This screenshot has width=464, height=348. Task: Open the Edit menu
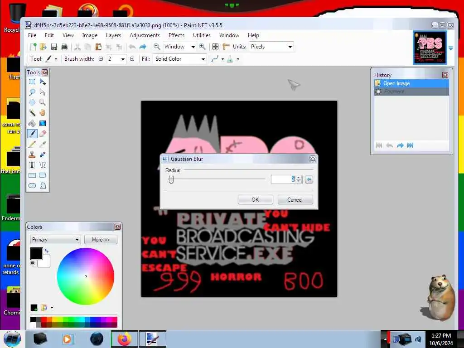(x=49, y=35)
